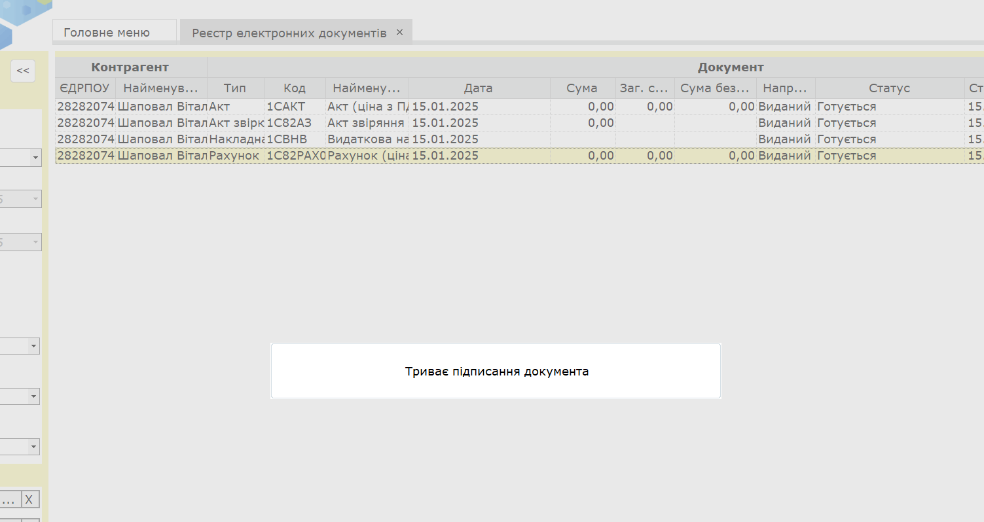
Task: Click the X clear button in left panel
Action: point(29,500)
